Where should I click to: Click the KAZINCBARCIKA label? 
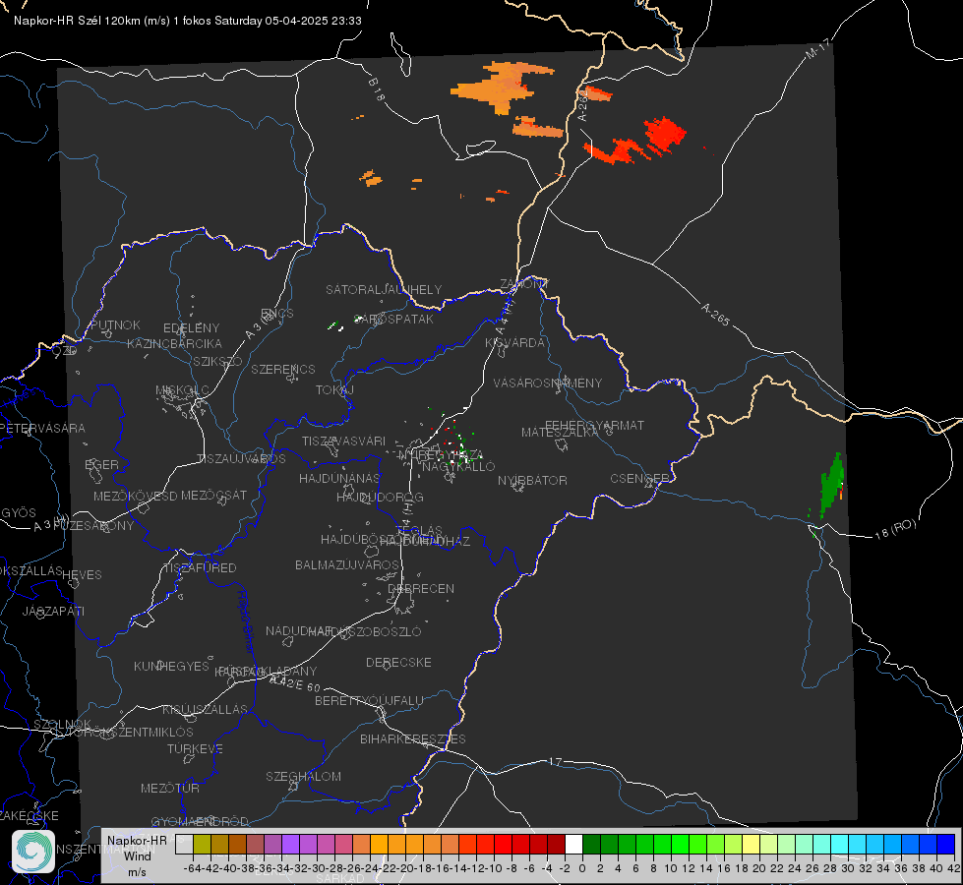[174, 343]
